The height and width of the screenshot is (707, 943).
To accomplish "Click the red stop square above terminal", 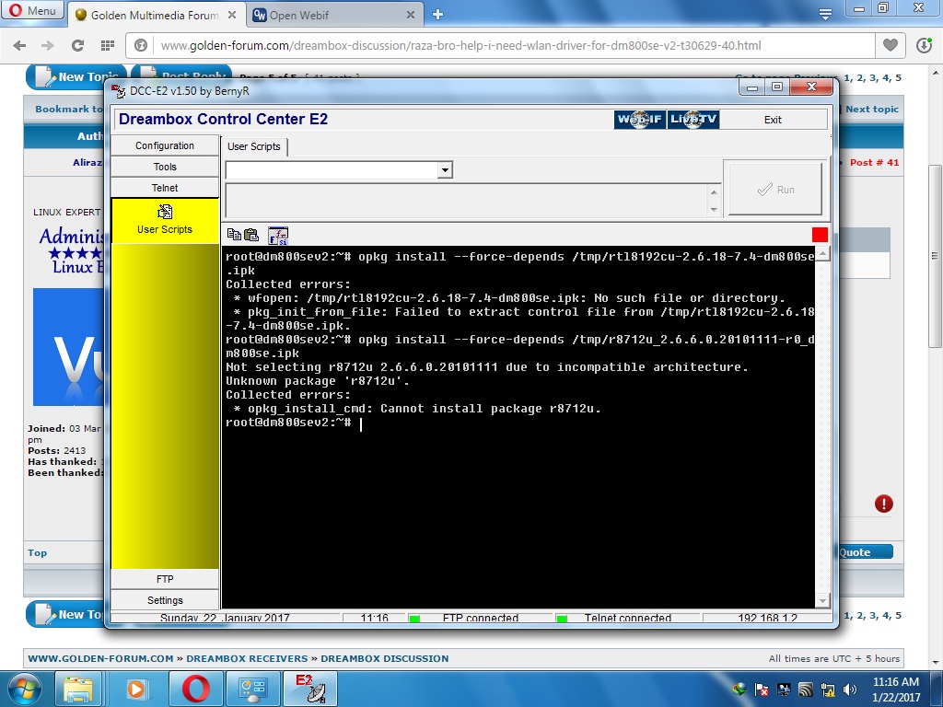I will pyautogui.click(x=820, y=235).
